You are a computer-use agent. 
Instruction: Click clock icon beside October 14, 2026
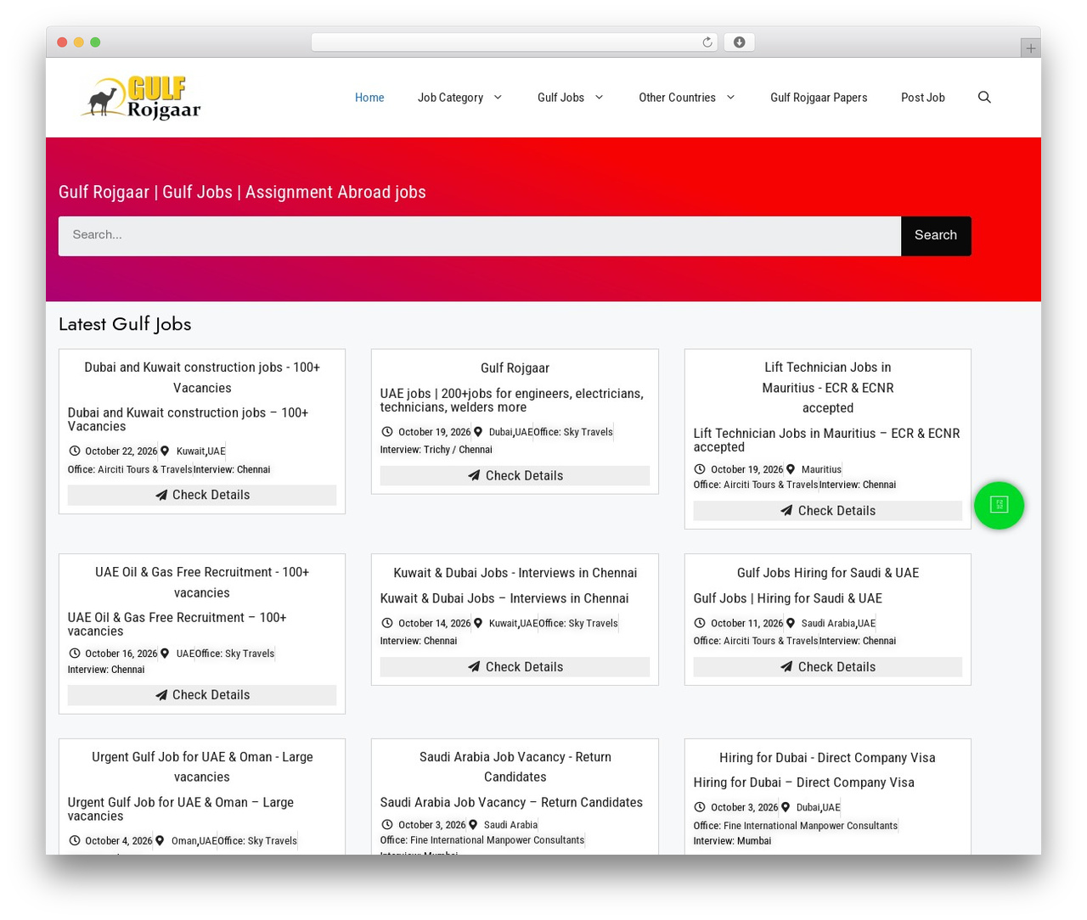pos(387,623)
